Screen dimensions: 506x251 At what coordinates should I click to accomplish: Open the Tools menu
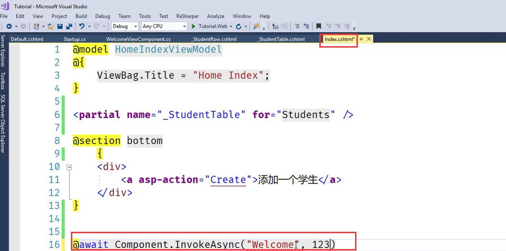pyautogui.click(x=145, y=16)
